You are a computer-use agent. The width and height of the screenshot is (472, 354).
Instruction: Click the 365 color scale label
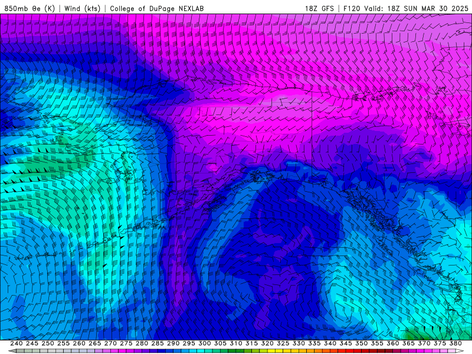point(408,343)
